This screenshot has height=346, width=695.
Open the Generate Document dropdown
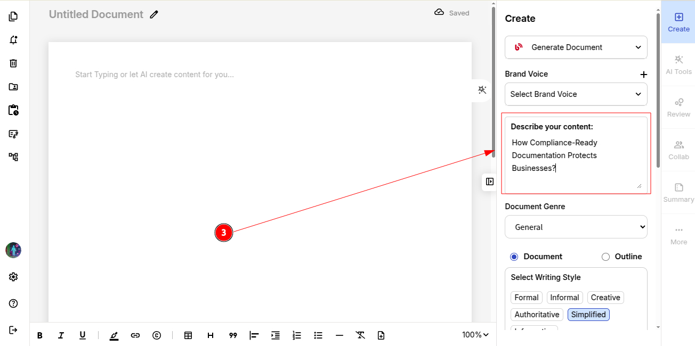click(576, 47)
